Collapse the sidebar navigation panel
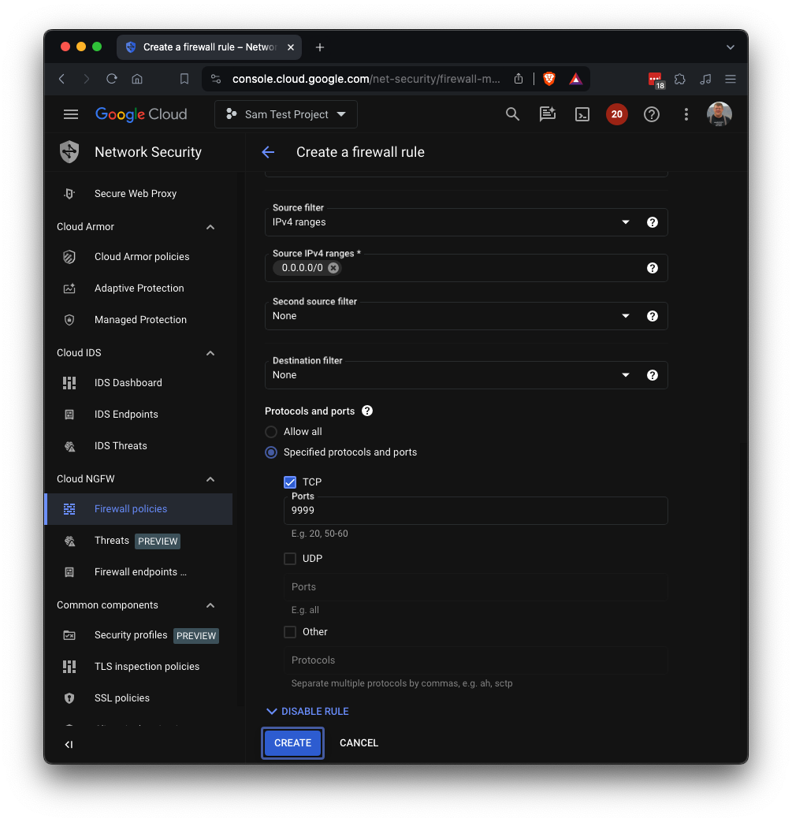The image size is (792, 822). coord(69,745)
